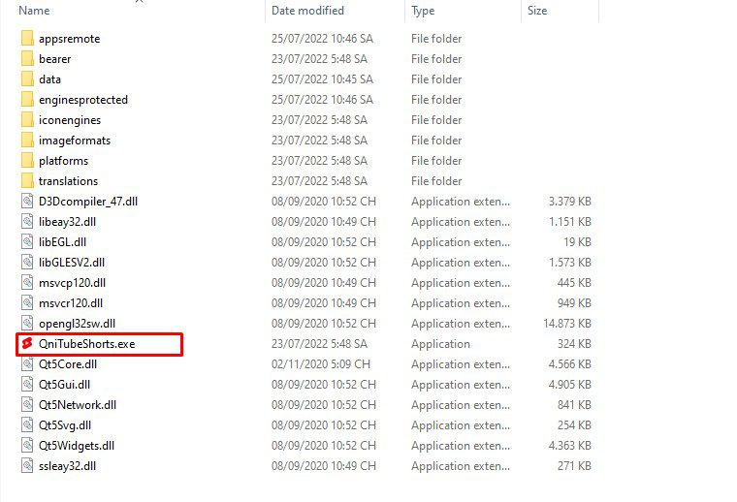Click the msvcp120.dll file icon
The width and height of the screenshot is (737, 502).
click(27, 283)
